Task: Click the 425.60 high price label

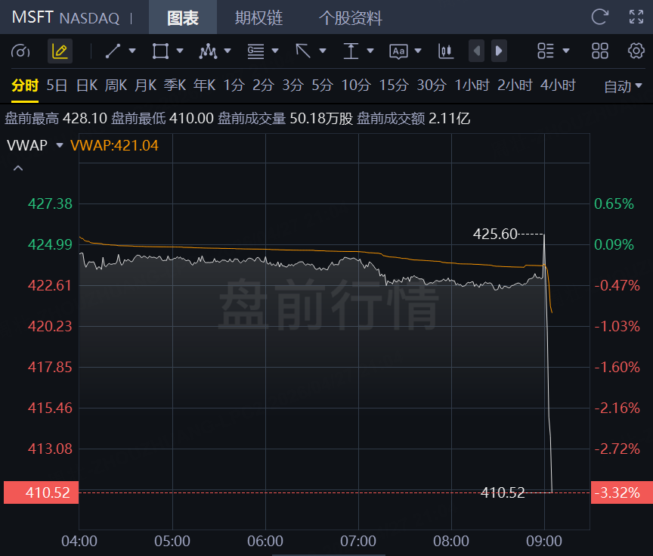Action: [495, 234]
